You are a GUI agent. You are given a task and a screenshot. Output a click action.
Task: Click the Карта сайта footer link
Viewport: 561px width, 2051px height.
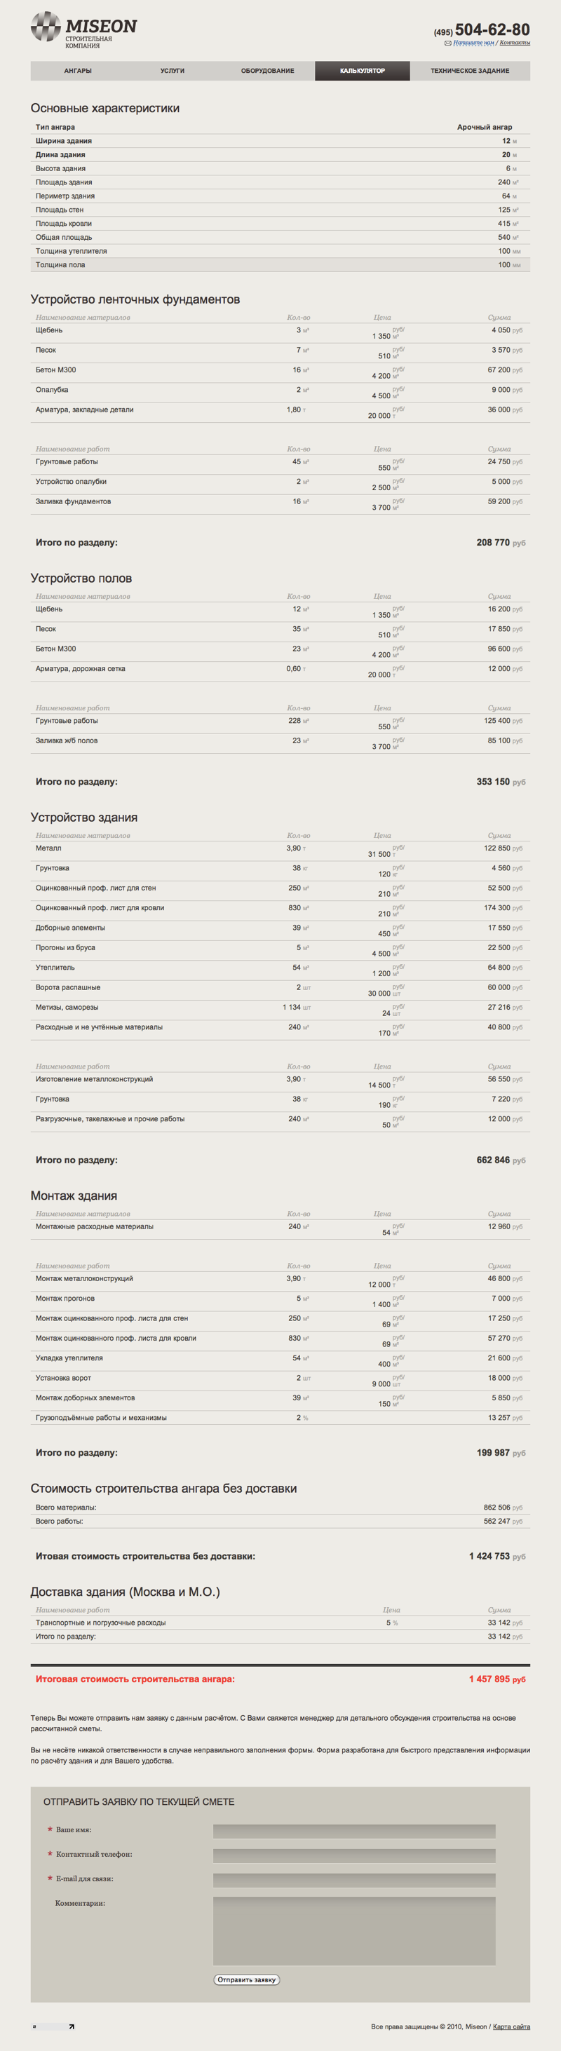pos(511,2026)
